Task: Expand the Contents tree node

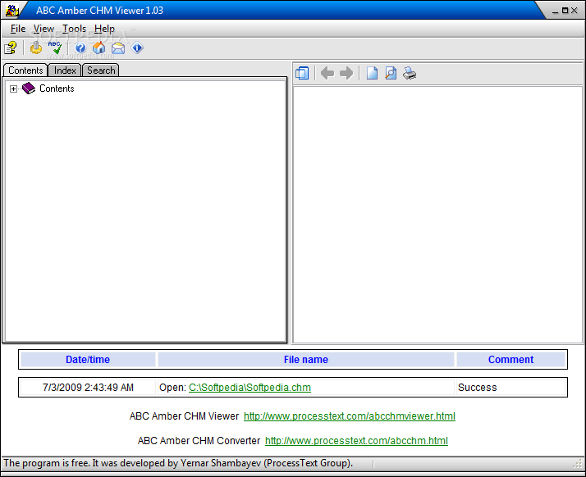Action: [x=13, y=89]
